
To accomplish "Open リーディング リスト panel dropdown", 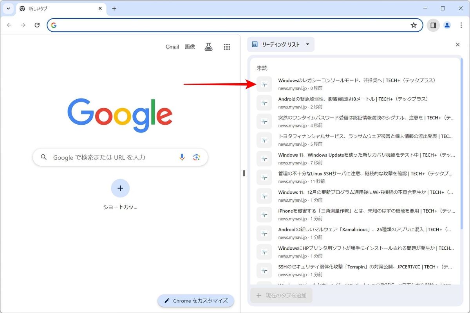I will pos(280,45).
